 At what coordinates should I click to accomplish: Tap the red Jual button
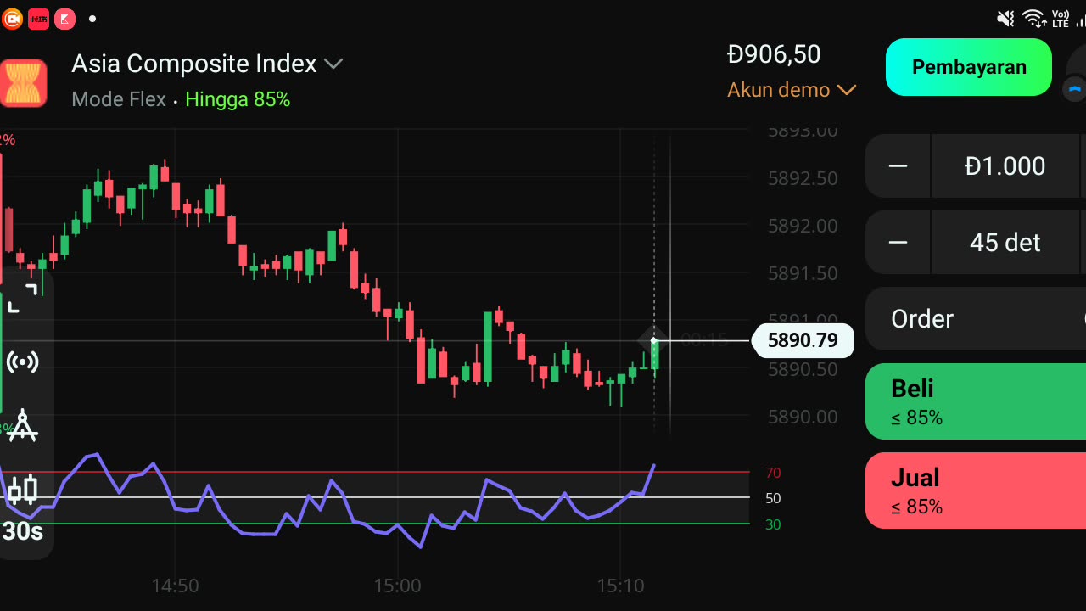tap(976, 490)
